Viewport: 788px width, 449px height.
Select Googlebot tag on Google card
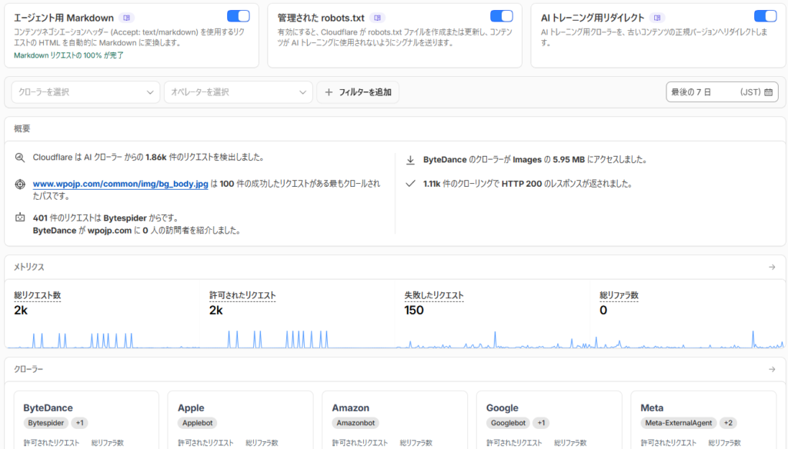click(x=508, y=423)
